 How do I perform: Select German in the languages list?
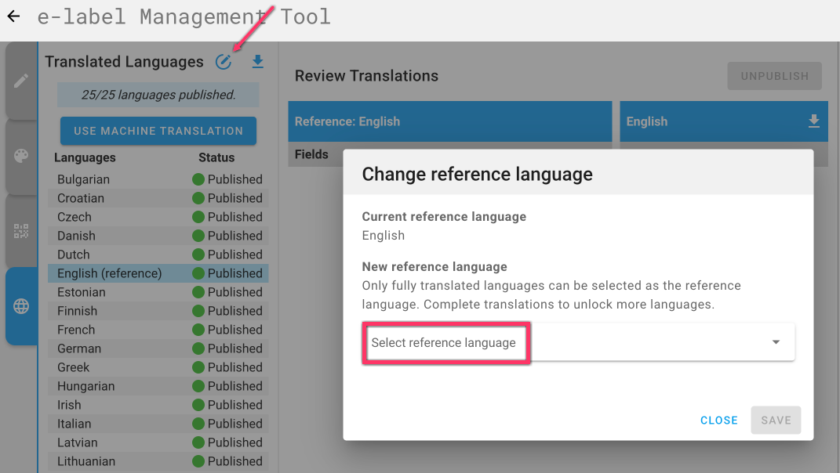click(79, 348)
